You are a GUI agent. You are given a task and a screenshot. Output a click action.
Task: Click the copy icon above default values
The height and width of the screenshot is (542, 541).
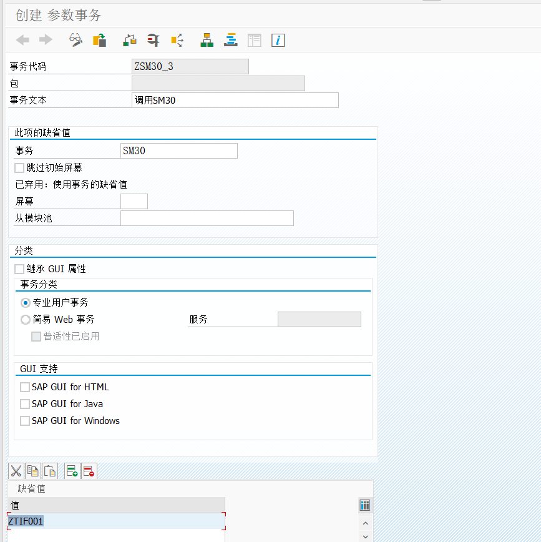[x=33, y=471]
